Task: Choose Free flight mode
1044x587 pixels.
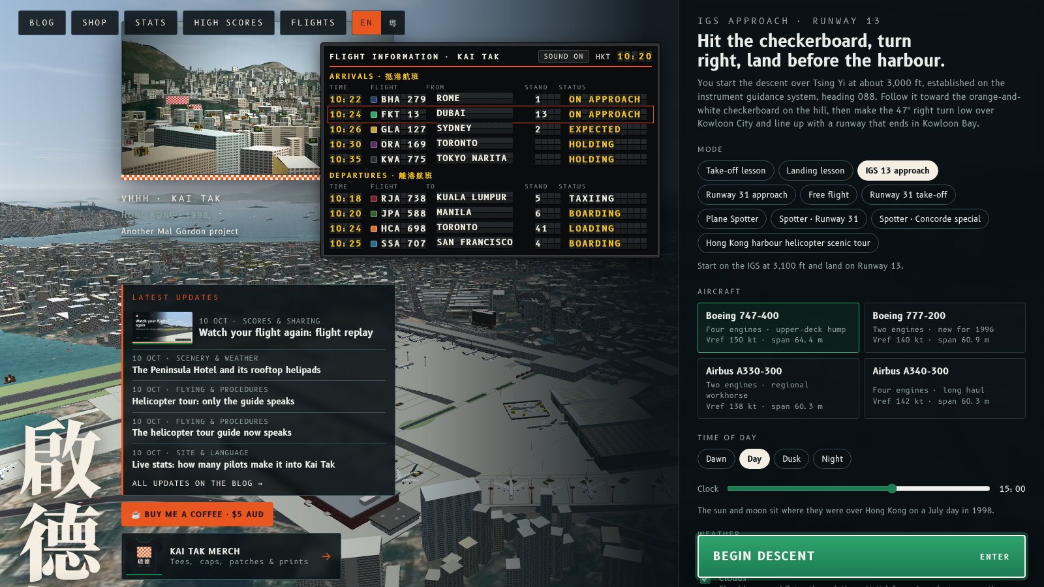Action: [x=829, y=195]
